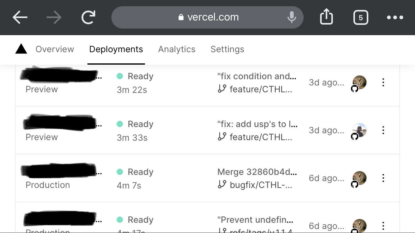Open the three-dot menu for the Production deployment

coord(383,178)
